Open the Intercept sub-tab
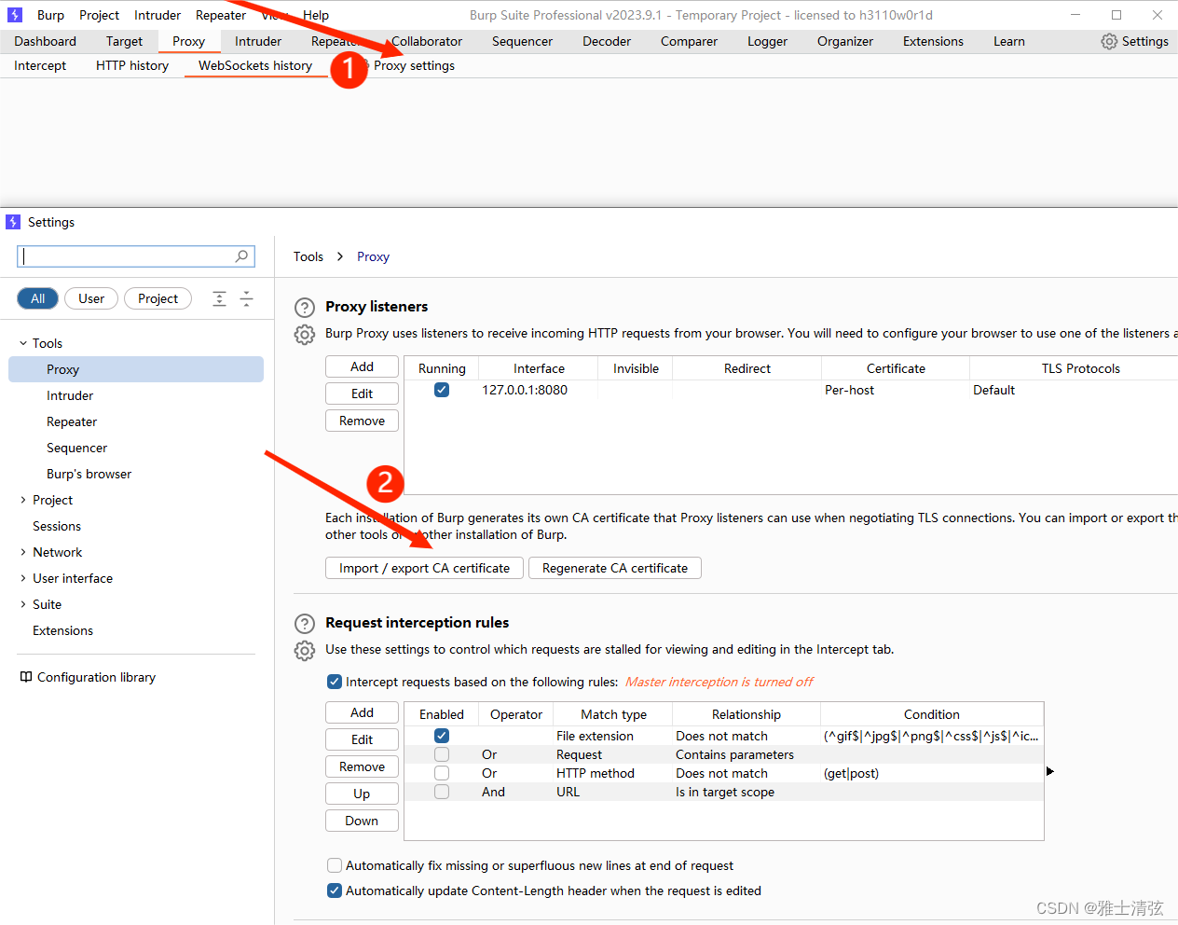The image size is (1178, 925). point(40,65)
